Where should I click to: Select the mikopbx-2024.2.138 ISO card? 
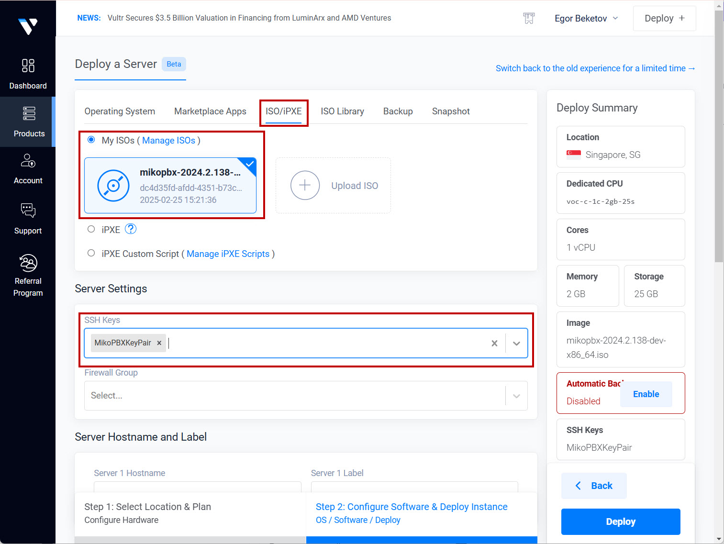pos(170,186)
